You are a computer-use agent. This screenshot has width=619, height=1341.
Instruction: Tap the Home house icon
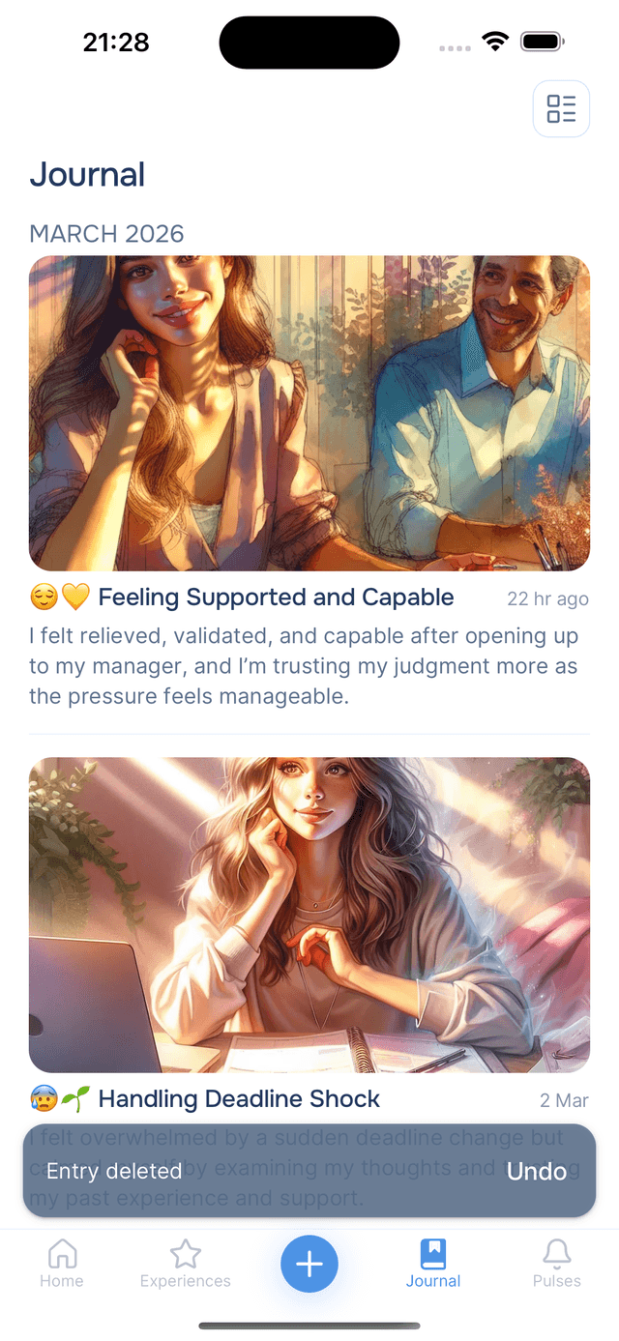[62, 1254]
